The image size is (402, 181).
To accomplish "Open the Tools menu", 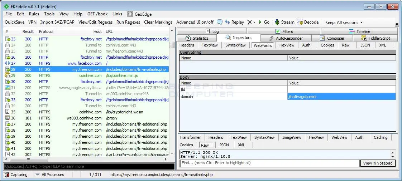I will click(x=49, y=14).
